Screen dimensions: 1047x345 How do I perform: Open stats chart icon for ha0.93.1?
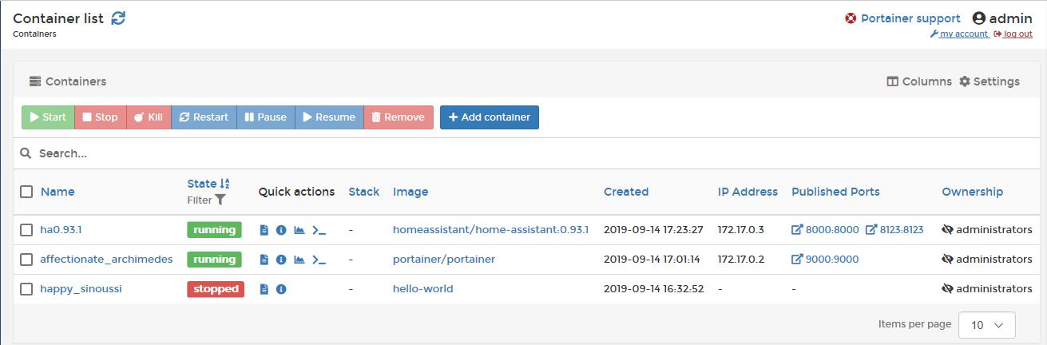pos(299,230)
